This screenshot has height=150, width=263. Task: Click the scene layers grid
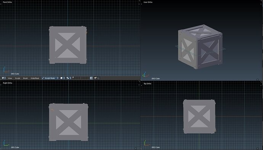[81, 78]
